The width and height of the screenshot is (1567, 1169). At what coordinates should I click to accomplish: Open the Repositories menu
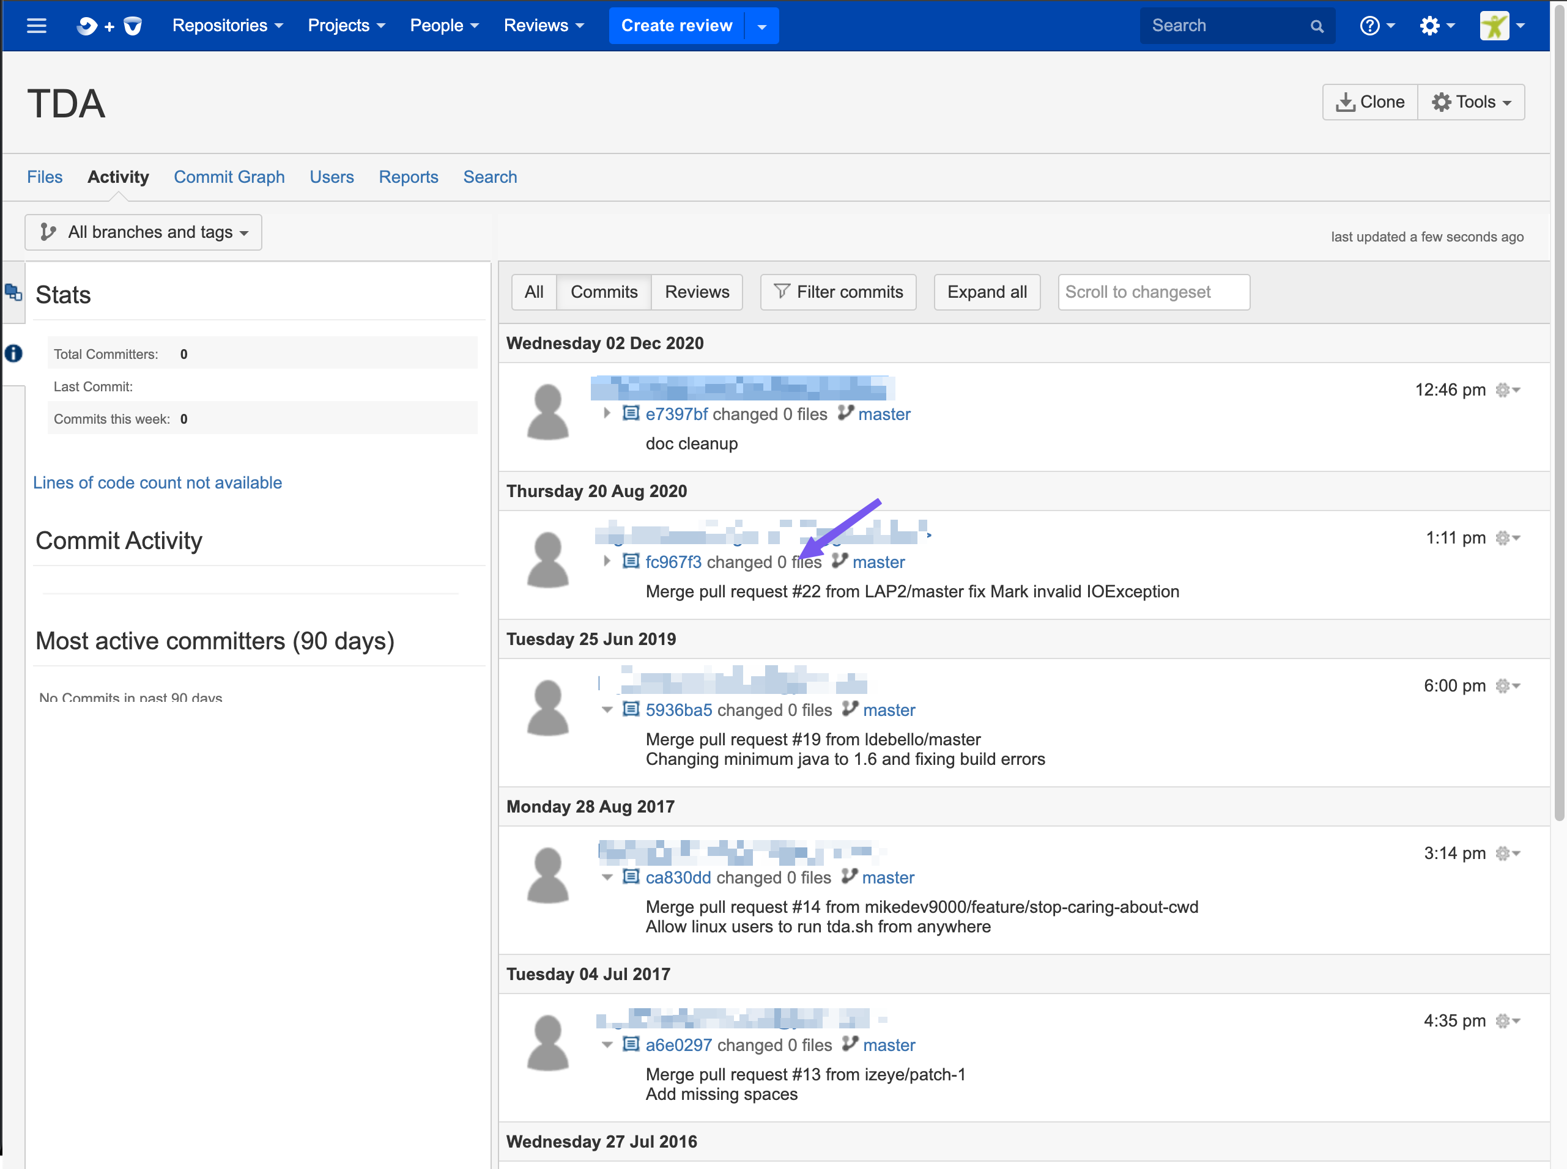(x=227, y=26)
